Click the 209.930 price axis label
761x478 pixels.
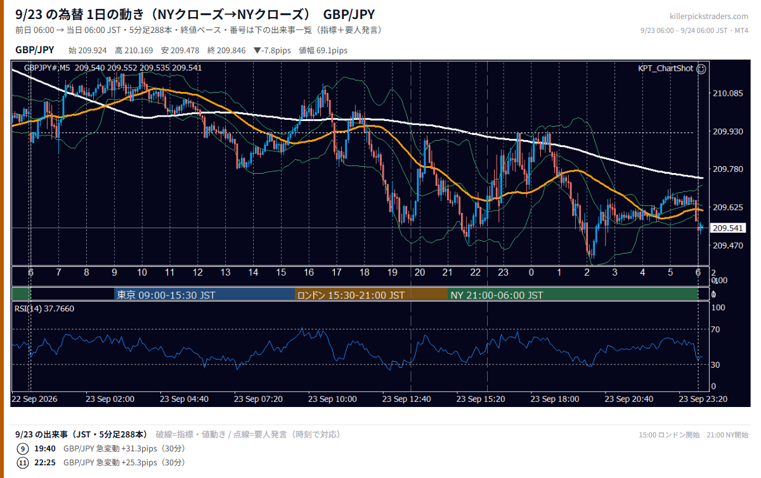click(728, 132)
